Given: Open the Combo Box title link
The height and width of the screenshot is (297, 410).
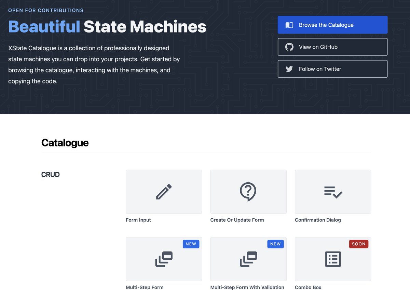Looking at the screenshot, I should (308, 287).
